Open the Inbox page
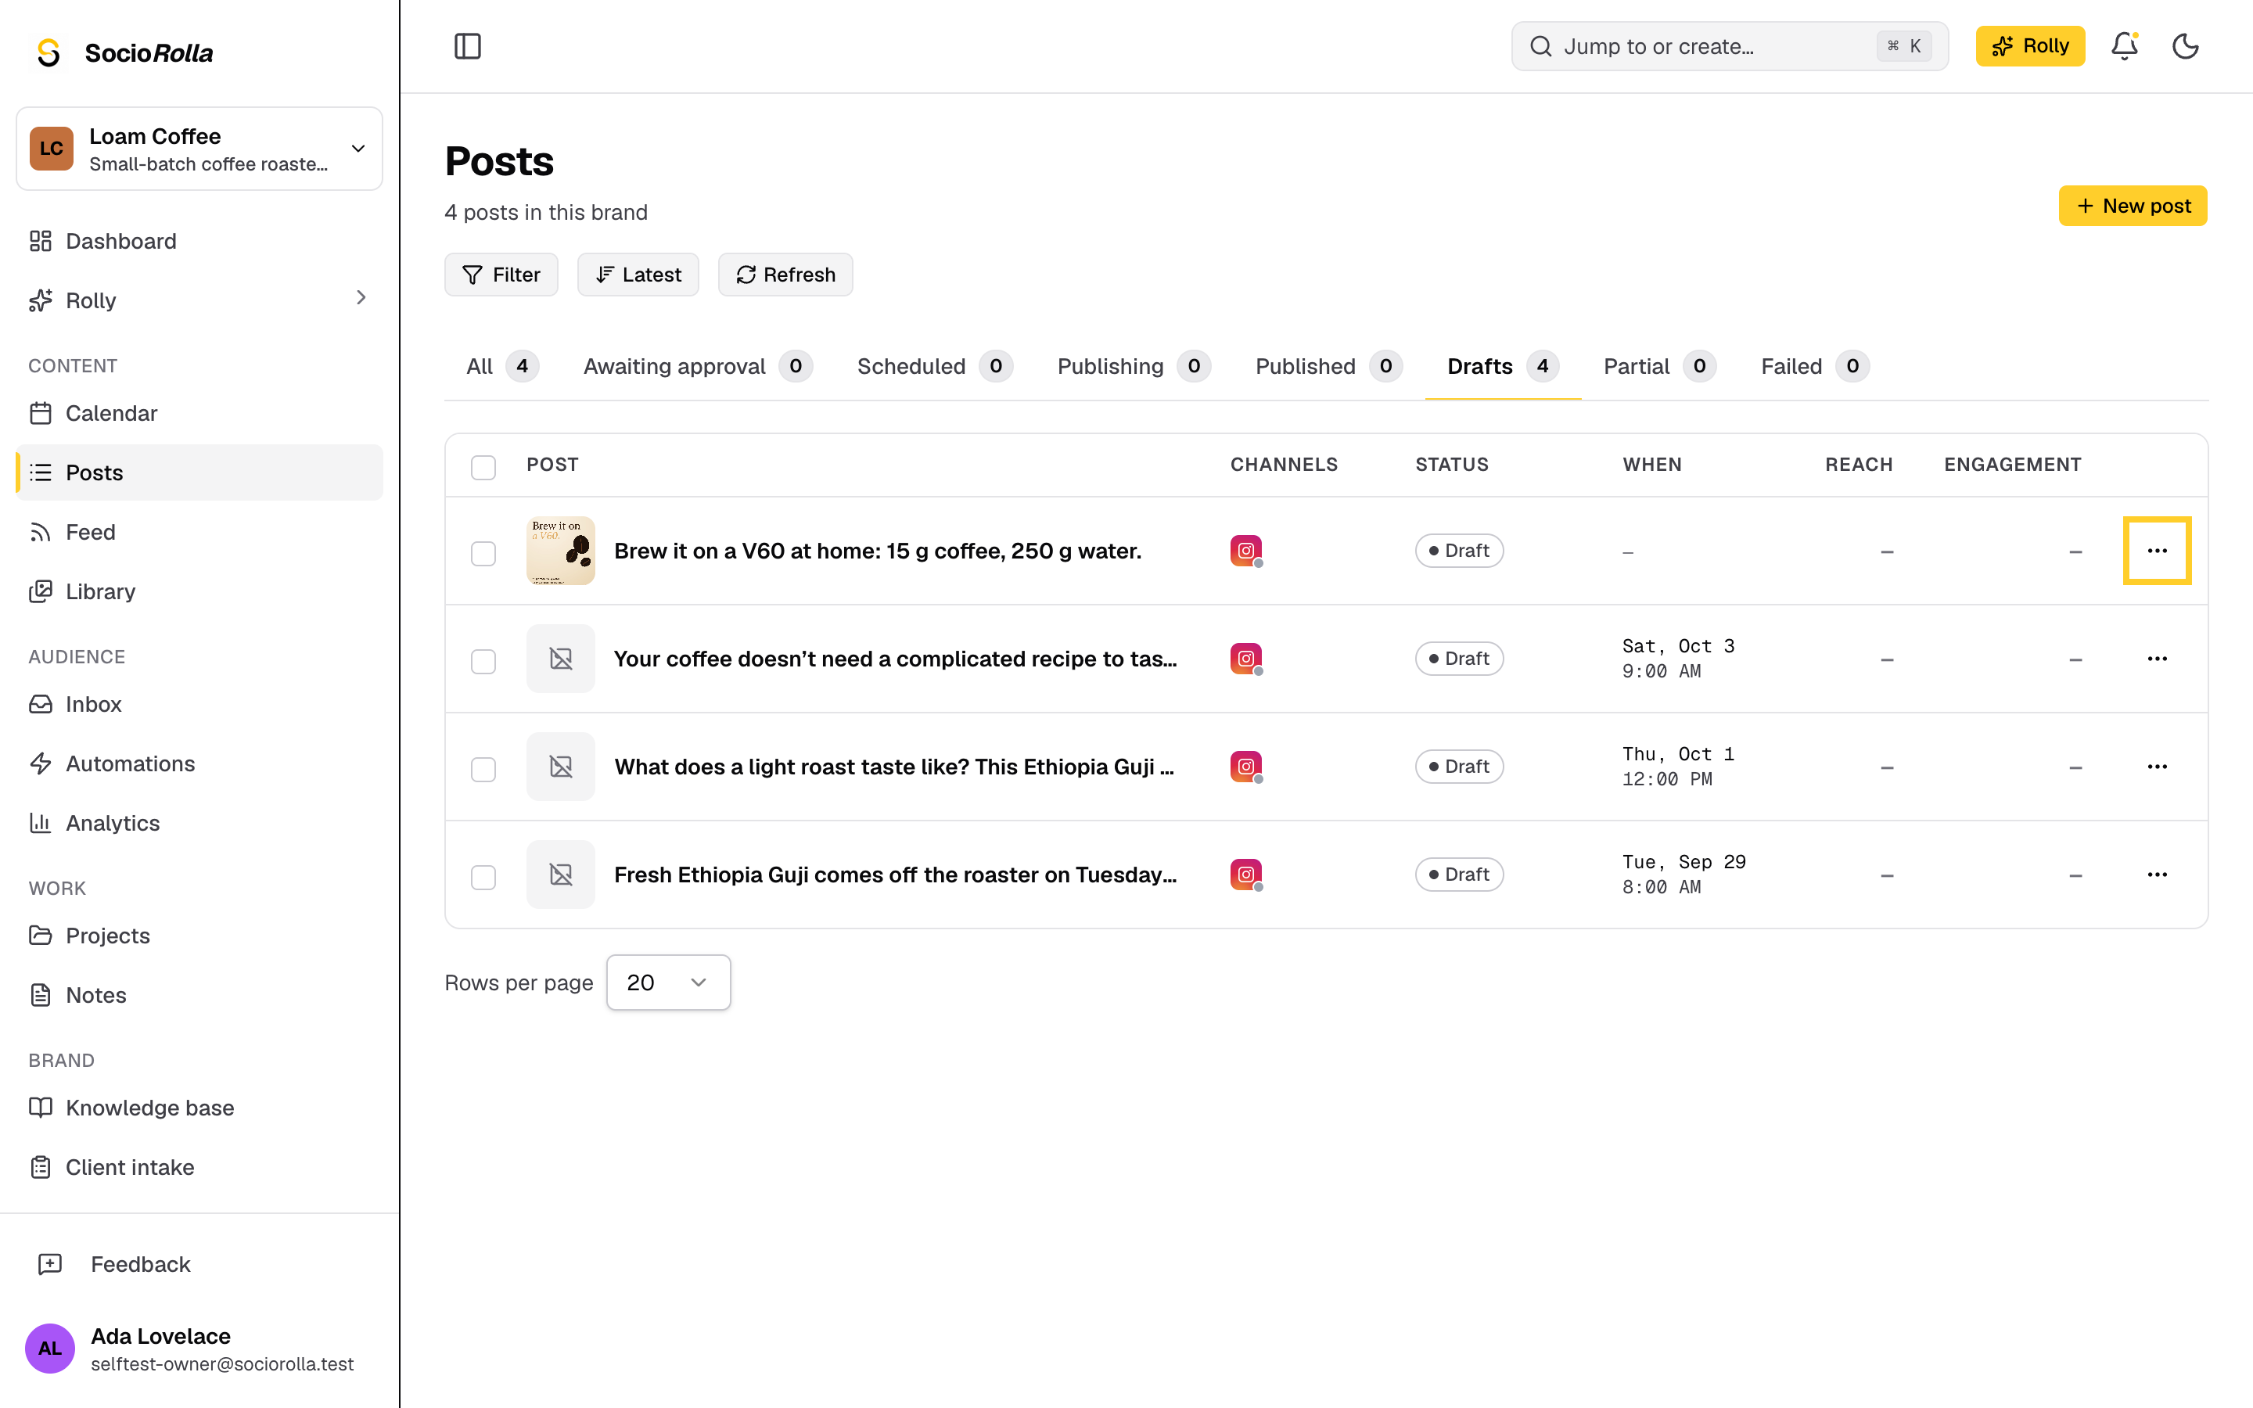 pos(199,704)
